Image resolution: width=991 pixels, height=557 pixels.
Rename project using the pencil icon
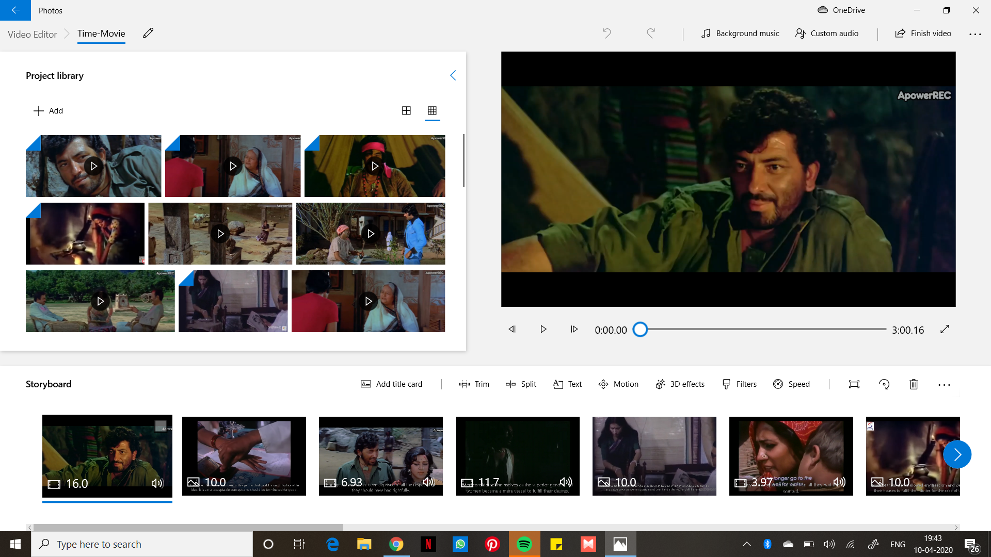pyautogui.click(x=148, y=33)
